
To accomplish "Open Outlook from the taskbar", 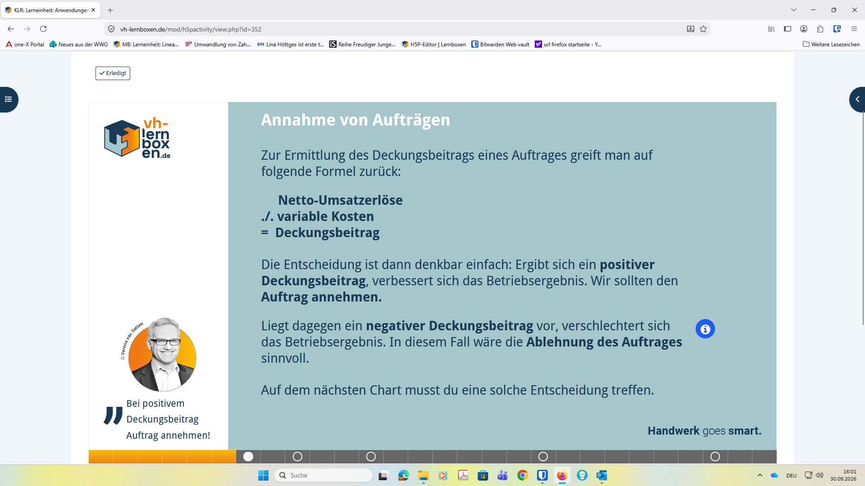I will 601,475.
